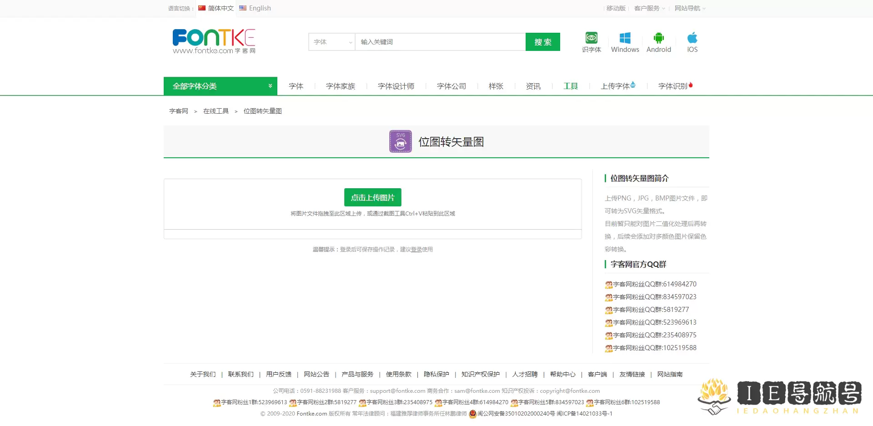Switch to the English language tab
The width and height of the screenshot is (873, 426).
coord(259,8)
